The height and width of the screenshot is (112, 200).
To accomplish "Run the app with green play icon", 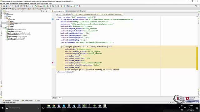I will click(x=45, y=6).
